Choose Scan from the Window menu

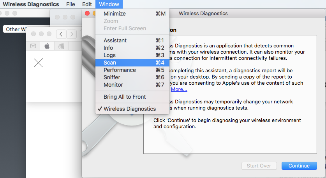110,63
